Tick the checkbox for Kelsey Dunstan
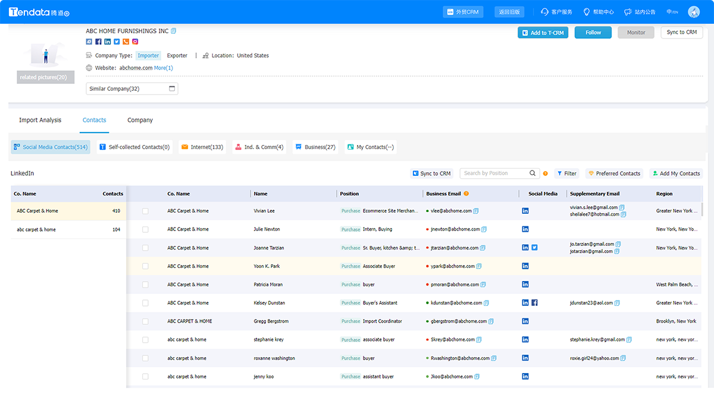The image size is (714, 401). coord(145,303)
